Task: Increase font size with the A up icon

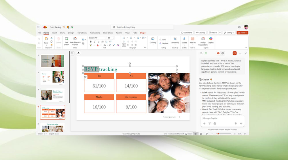Action: click(110, 45)
